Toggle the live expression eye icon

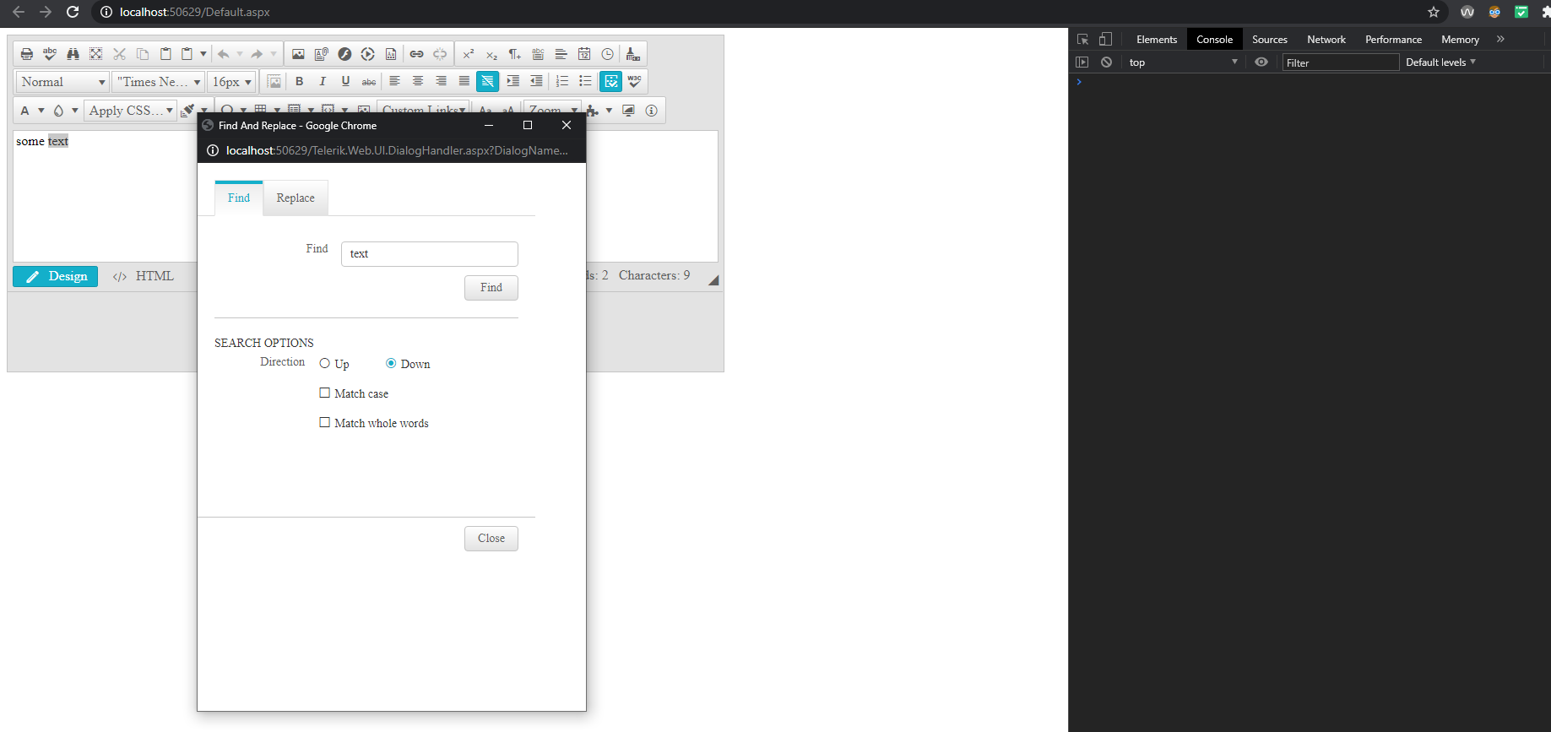[1261, 62]
